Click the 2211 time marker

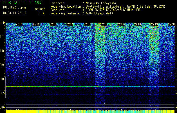[x=19, y=24]
